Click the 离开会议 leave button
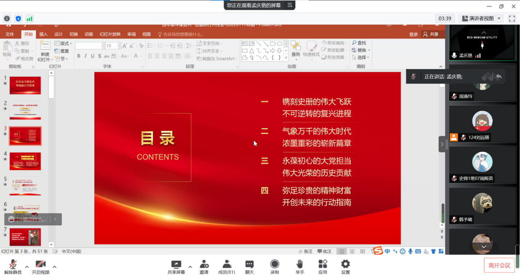This screenshot has width=520, height=275. click(x=499, y=266)
